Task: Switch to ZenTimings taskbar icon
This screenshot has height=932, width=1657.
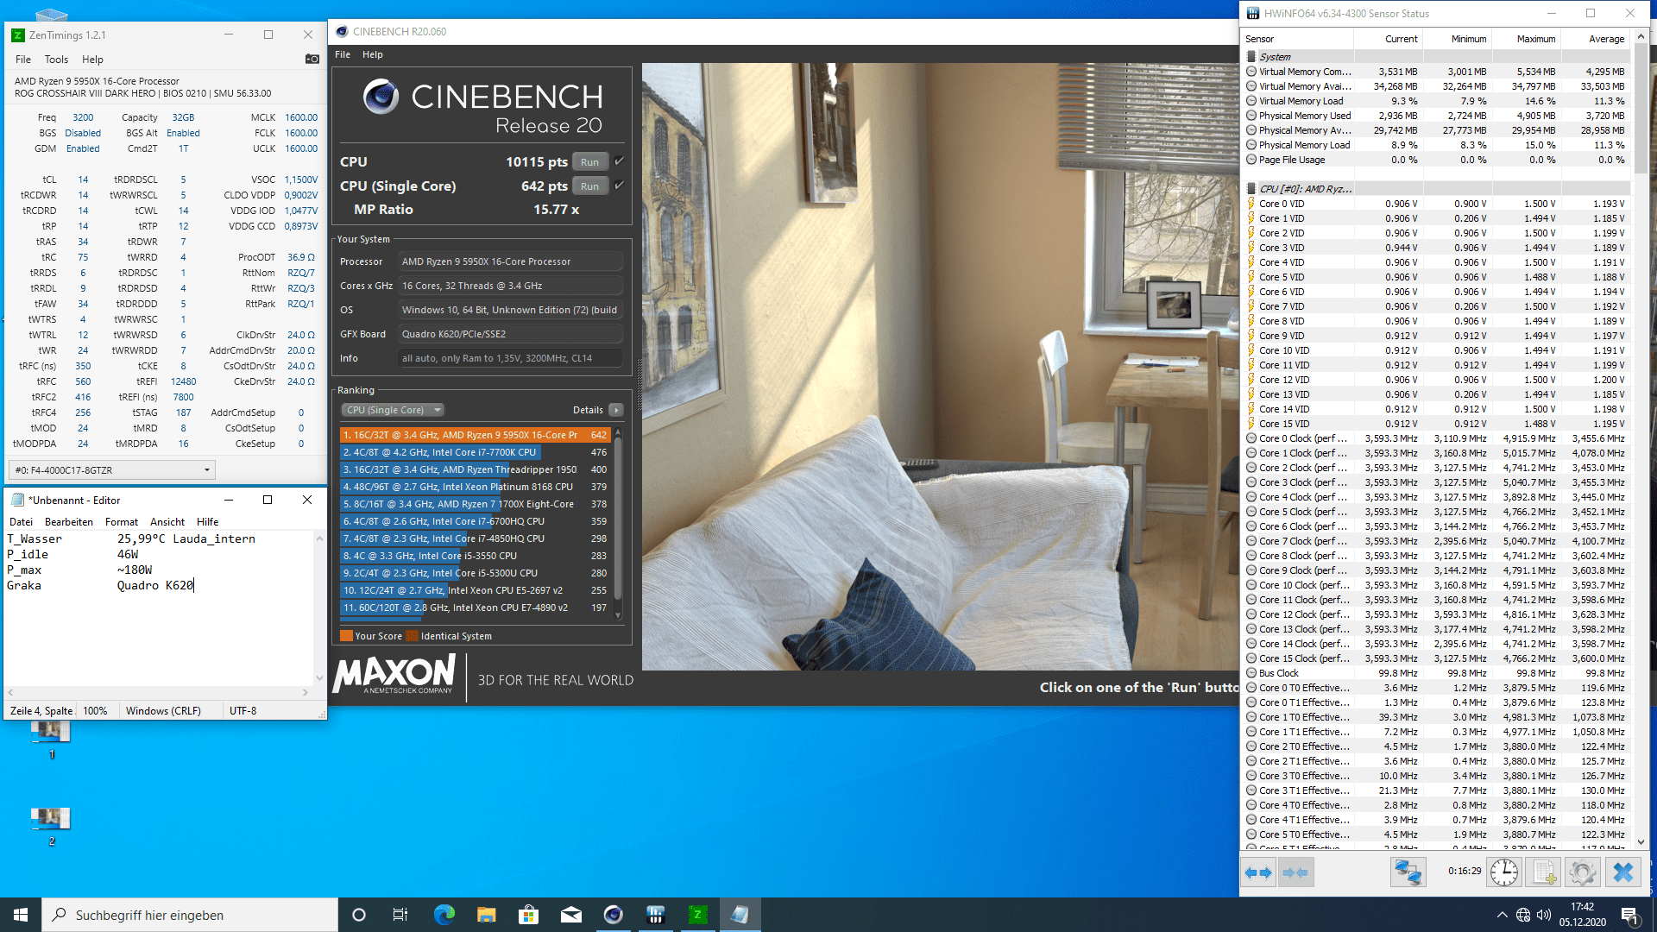Action: (x=697, y=915)
